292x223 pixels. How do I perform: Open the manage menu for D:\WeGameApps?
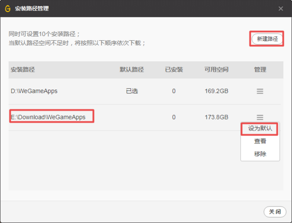[x=260, y=91]
